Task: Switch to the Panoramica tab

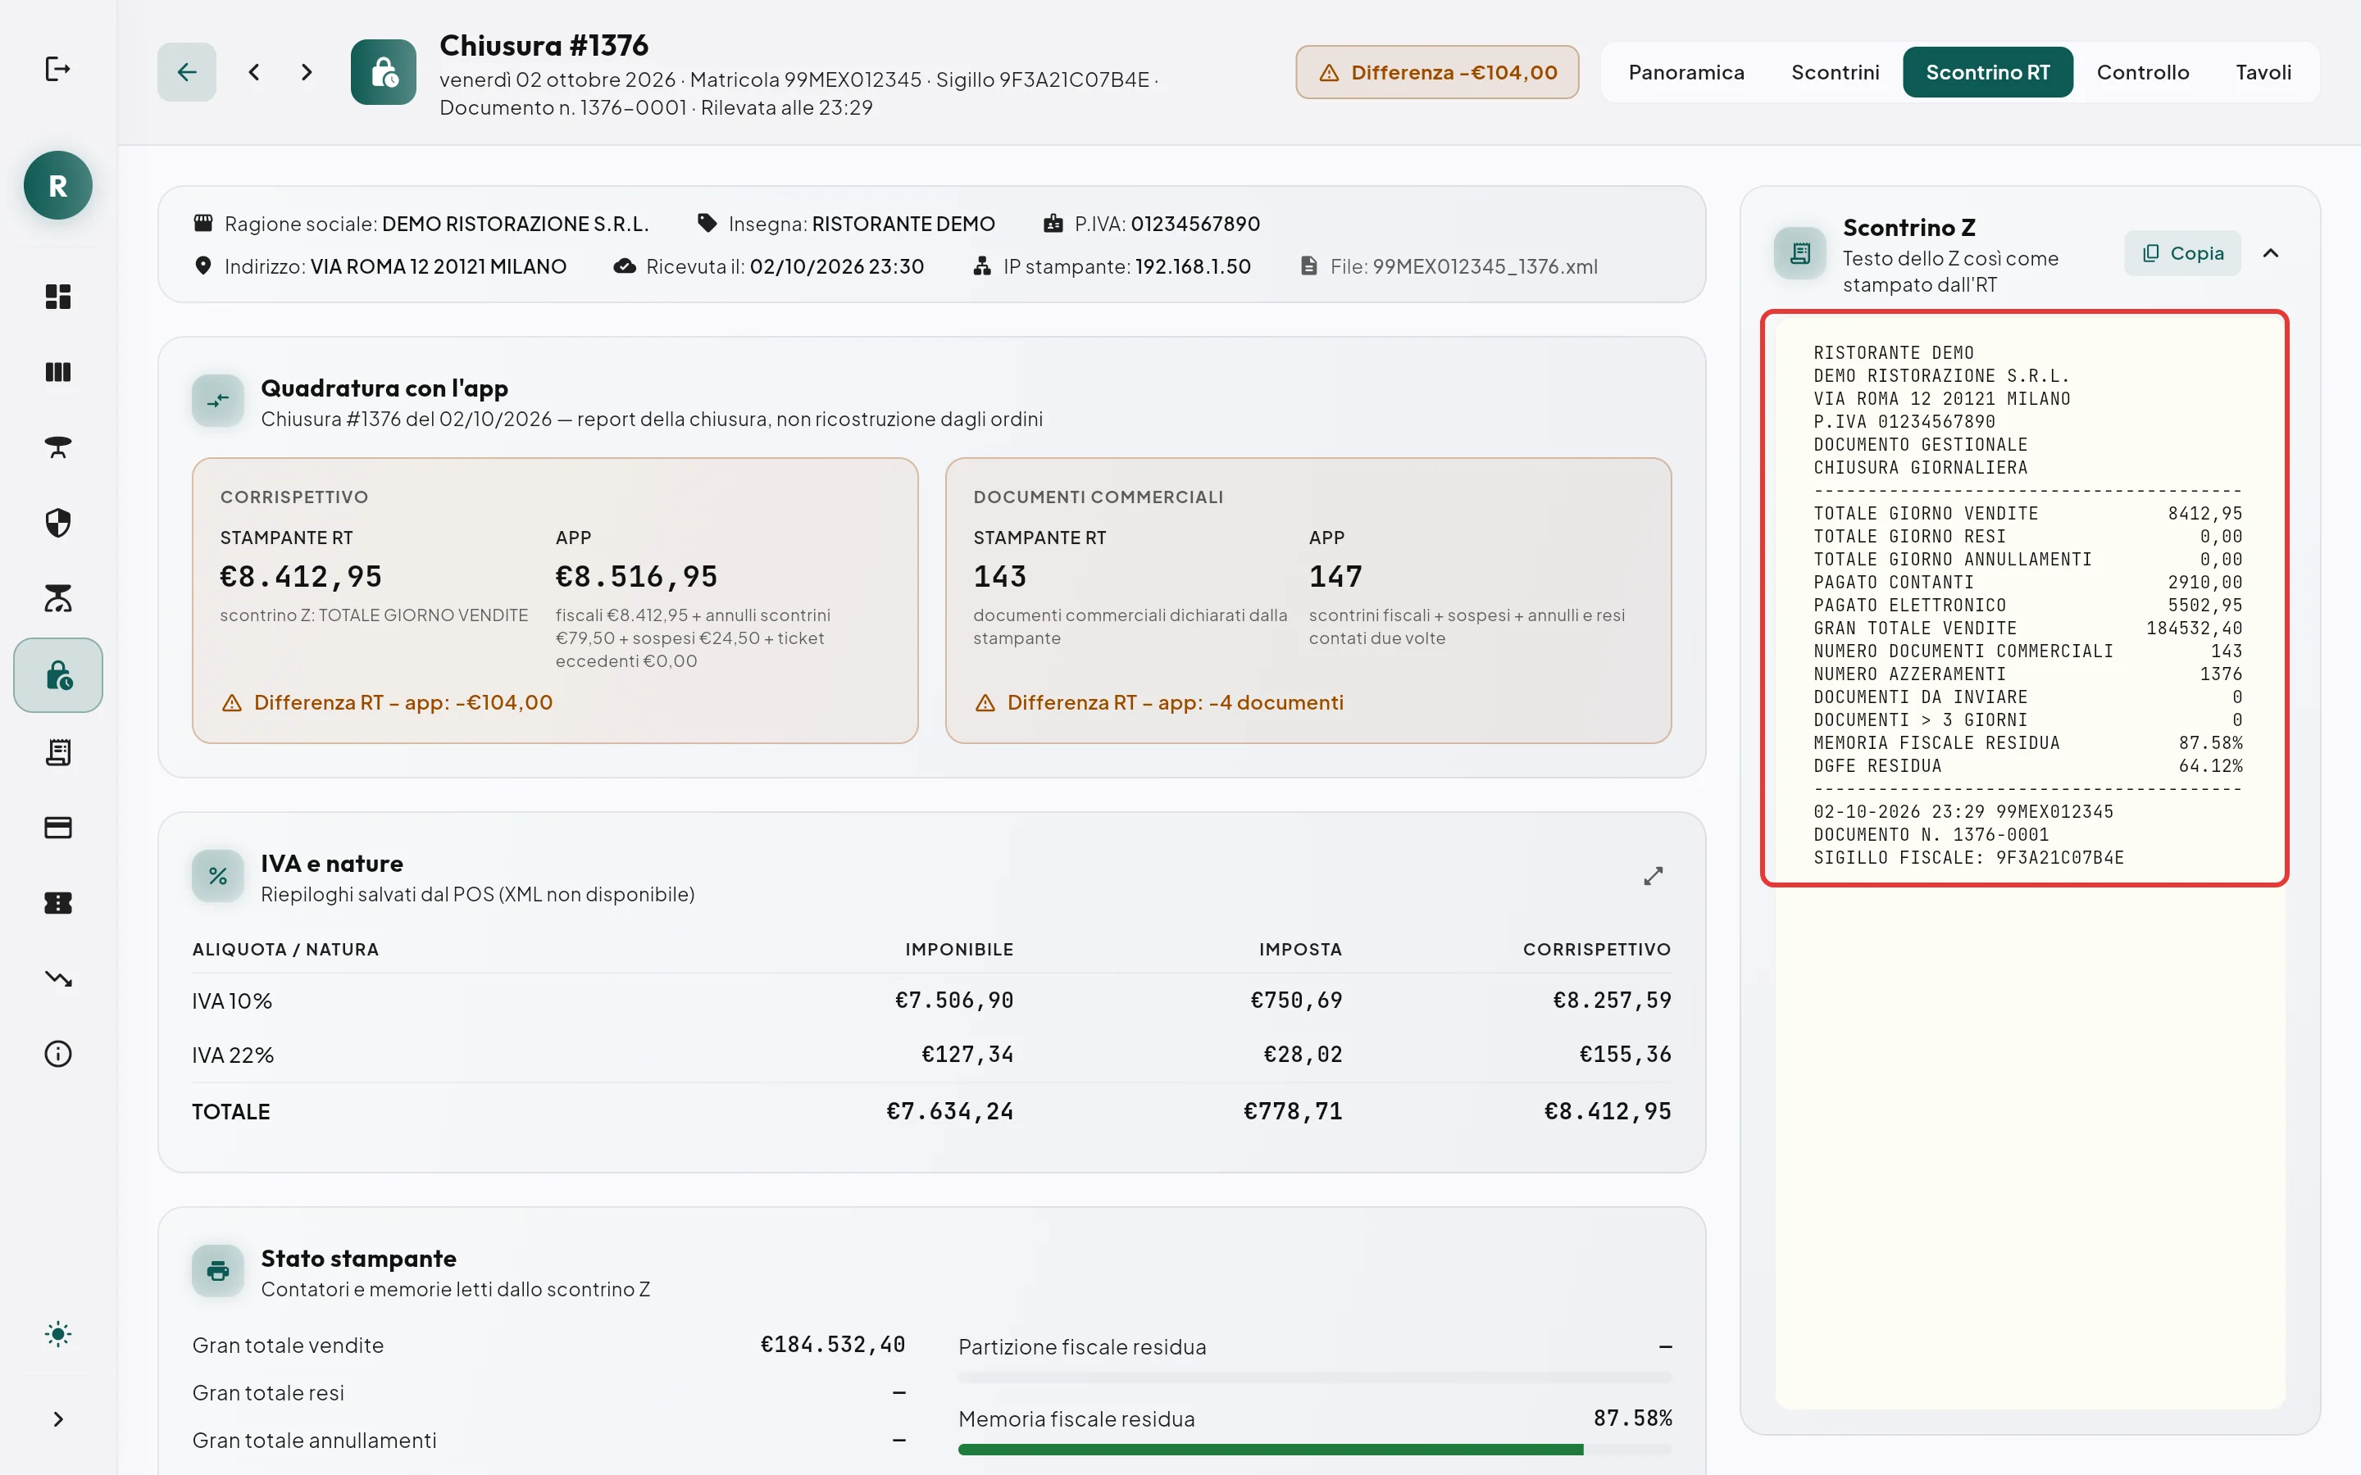Action: click(1685, 72)
